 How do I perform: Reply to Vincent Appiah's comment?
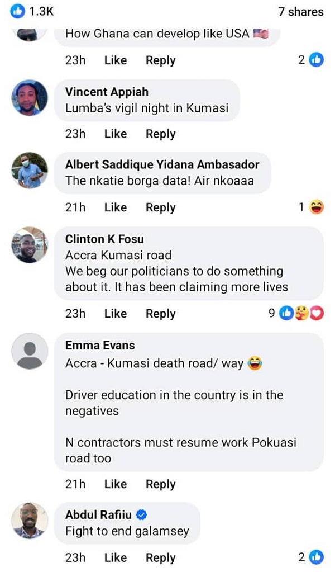160,134
